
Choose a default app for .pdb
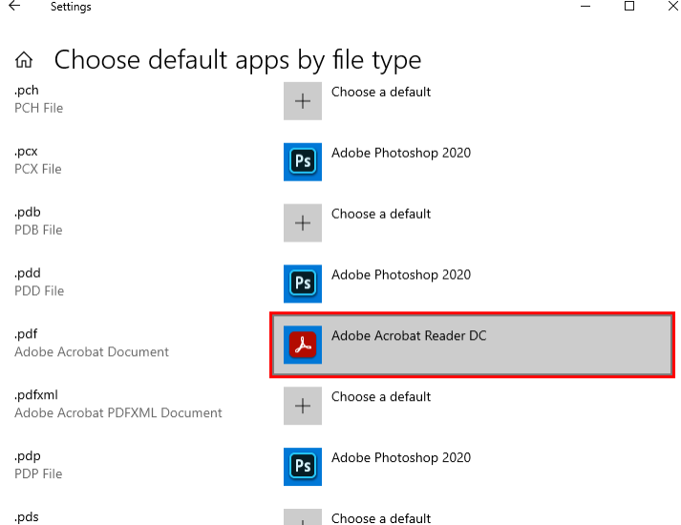click(x=381, y=214)
